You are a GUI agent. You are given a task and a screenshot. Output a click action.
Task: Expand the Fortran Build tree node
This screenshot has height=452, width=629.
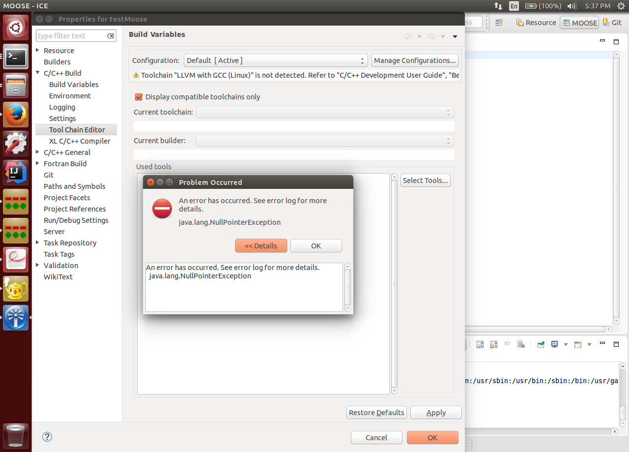pos(38,163)
